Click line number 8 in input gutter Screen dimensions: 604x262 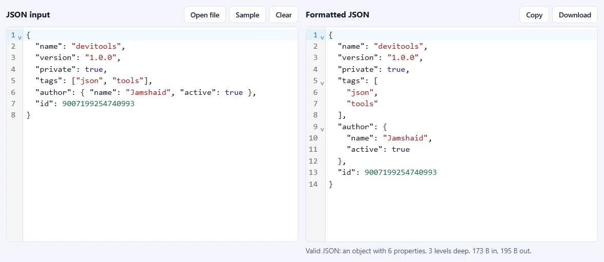[13, 115]
